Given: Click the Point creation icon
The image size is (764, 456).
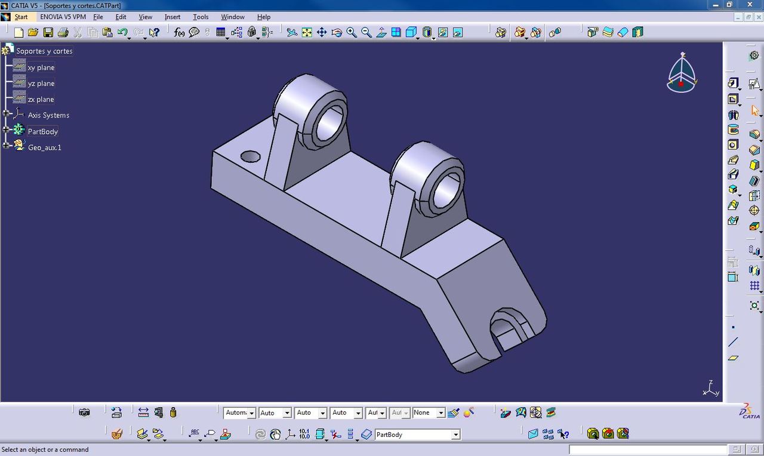Looking at the screenshot, I should click(733, 327).
